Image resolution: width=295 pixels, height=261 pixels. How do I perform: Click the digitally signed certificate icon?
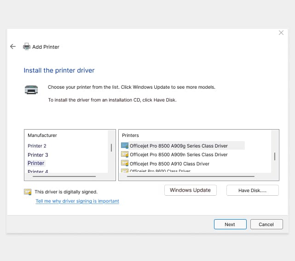(x=28, y=192)
